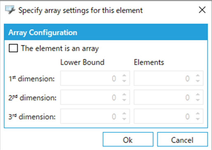
Task: Dismiss dialog with the Cancel button
Action: coord(182,139)
